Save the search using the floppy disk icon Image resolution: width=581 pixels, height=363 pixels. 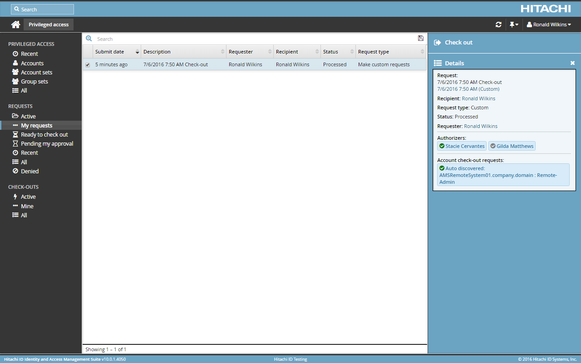420,38
